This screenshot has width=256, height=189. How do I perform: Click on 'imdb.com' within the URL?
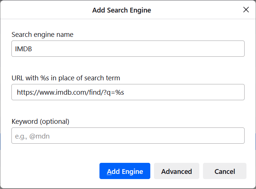[69, 92]
